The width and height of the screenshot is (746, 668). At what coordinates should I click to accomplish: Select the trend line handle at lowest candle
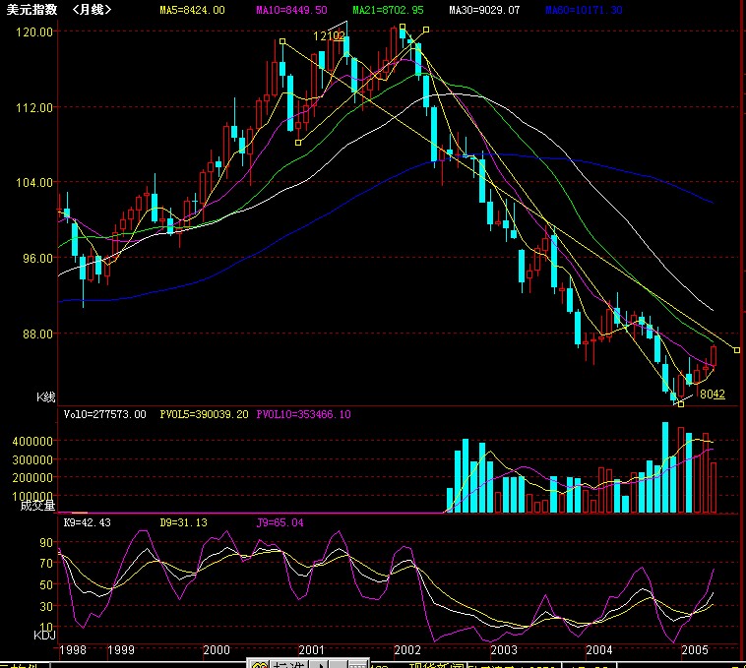tap(681, 404)
